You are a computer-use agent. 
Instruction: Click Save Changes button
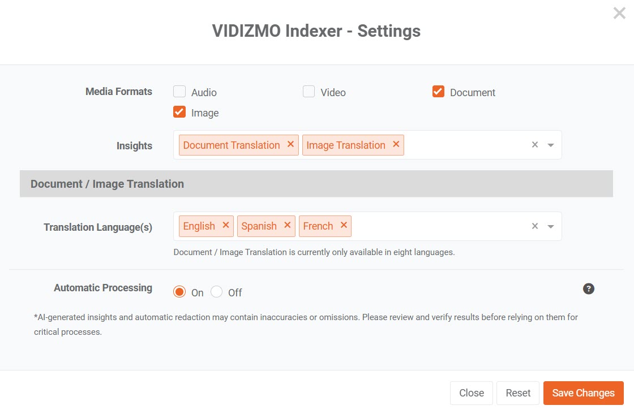pos(583,393)
